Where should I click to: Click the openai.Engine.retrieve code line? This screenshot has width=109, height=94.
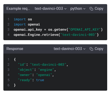(56, 35)
